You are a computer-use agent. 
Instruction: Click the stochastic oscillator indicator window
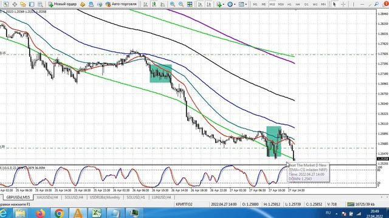(x=188, y=176)
